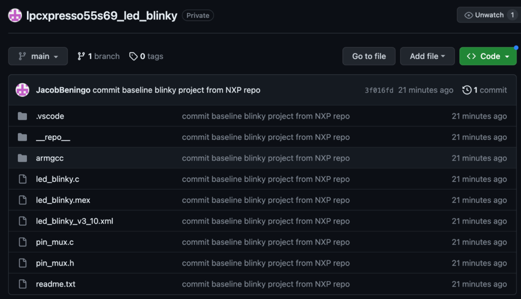Open the green Code dropdown

(487, 56)
